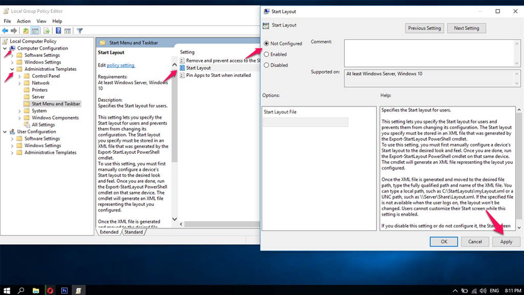Screen dimensions: 524x295
Task: Switch to the Extended tab
Action: click(109, 232)
